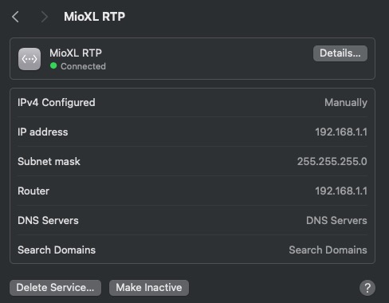389x303 pixels.
Task: Open the Details… settings sheet
Action: pyautogui.click(x=340, y=53)
